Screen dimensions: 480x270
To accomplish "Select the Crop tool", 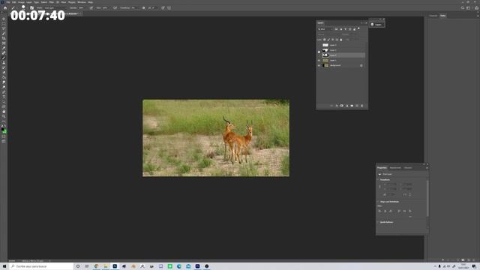I will click(x=4, y=38).
